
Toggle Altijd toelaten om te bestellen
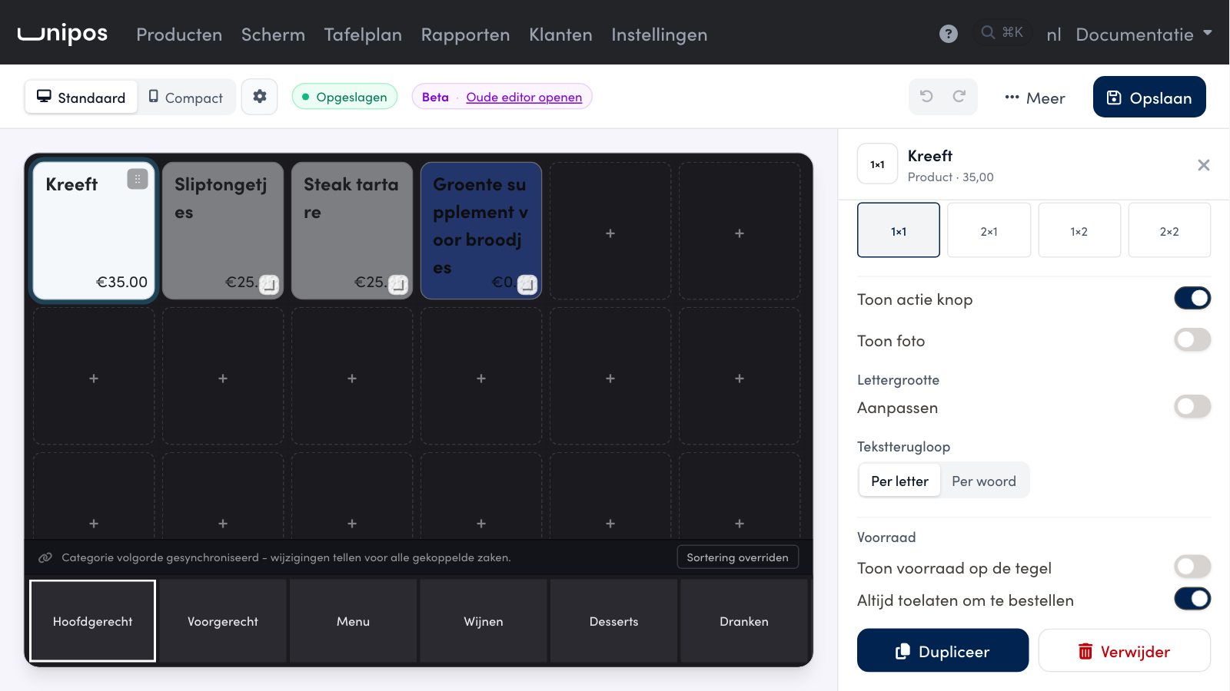(x=1192, y=599)
